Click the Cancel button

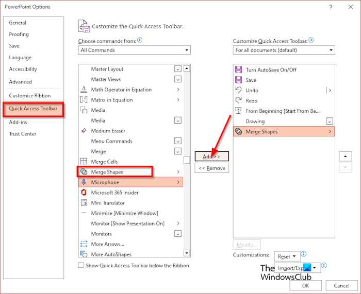[x=341, y=285]
